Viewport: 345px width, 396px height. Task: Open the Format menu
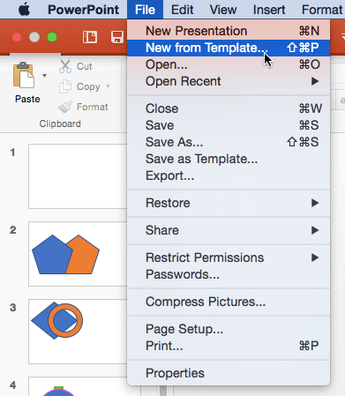click(323, 10)
